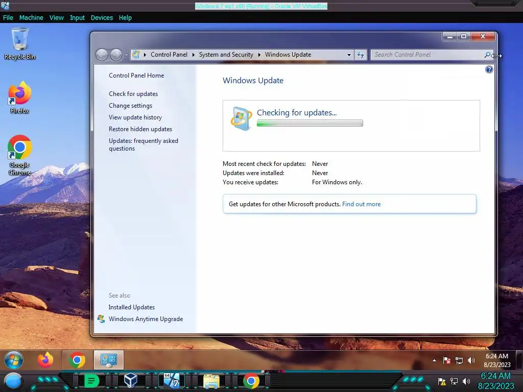523x392 pixels.
Task: Click 'Most recent check for updates:' label
Action: point(264,164)
